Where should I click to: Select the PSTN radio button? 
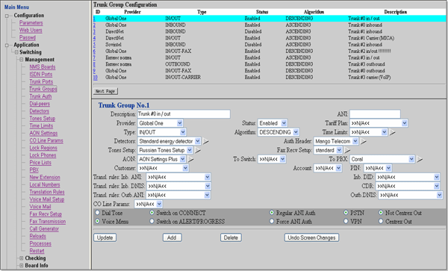(346, 213)
